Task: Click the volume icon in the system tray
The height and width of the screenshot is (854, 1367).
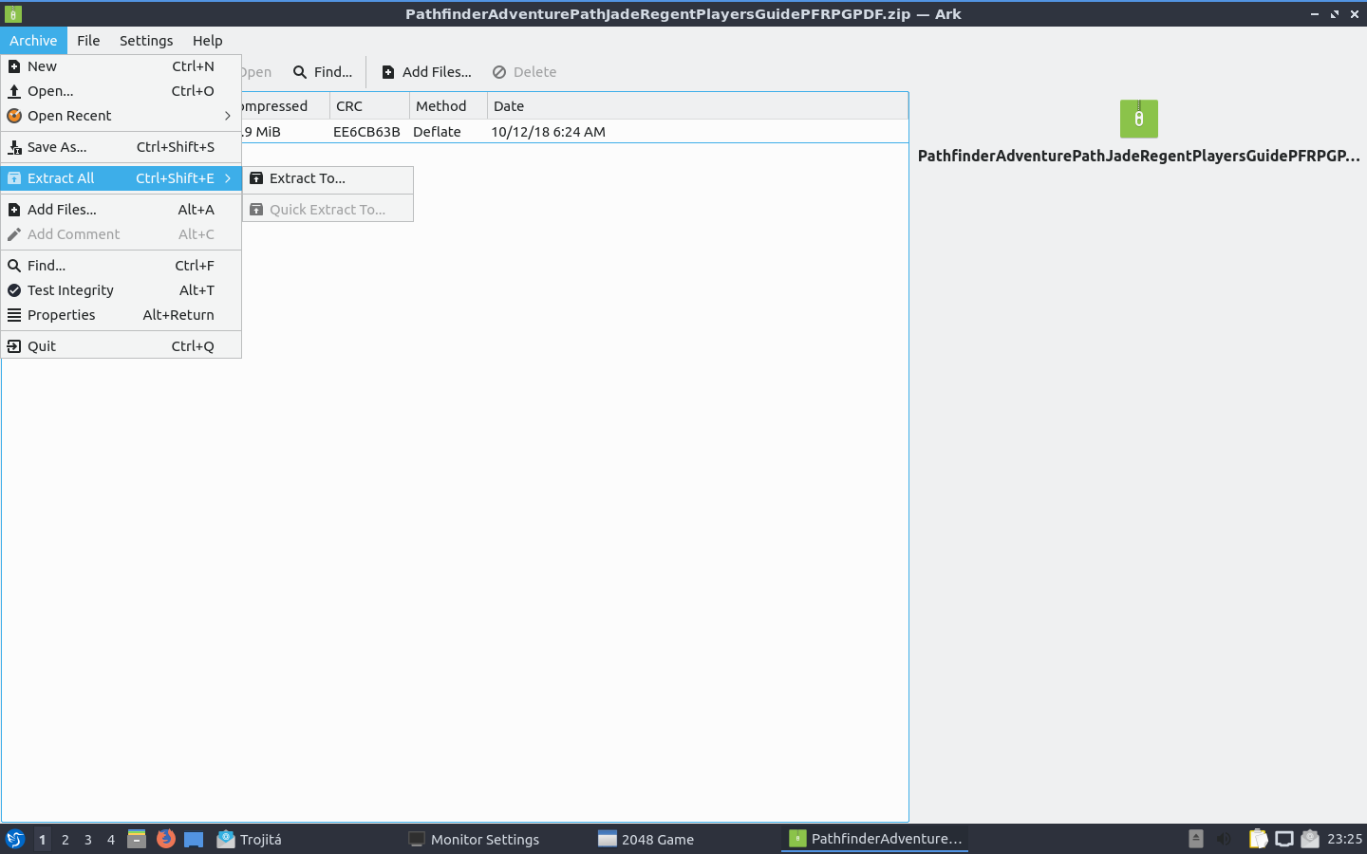Action: [x=1224, y=839]
